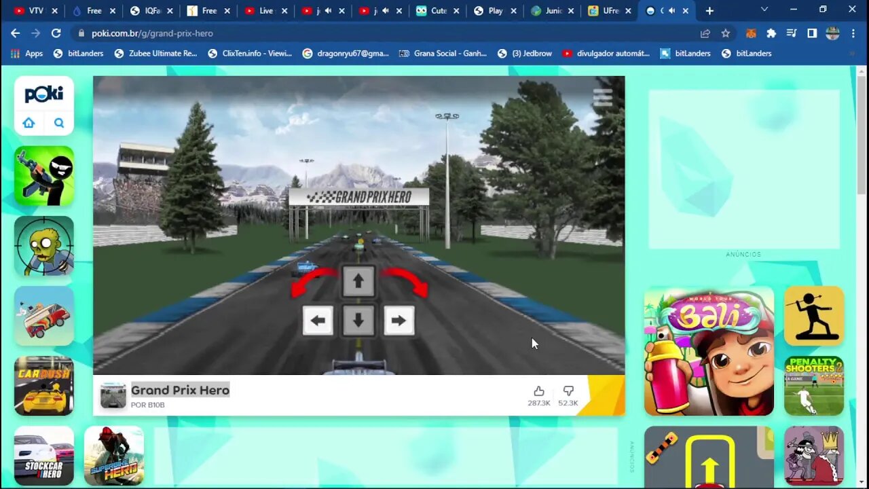The height and width of the screenshot is (489, 869).
Task: Open media control icon in toolbar
Action: point(792,33)
